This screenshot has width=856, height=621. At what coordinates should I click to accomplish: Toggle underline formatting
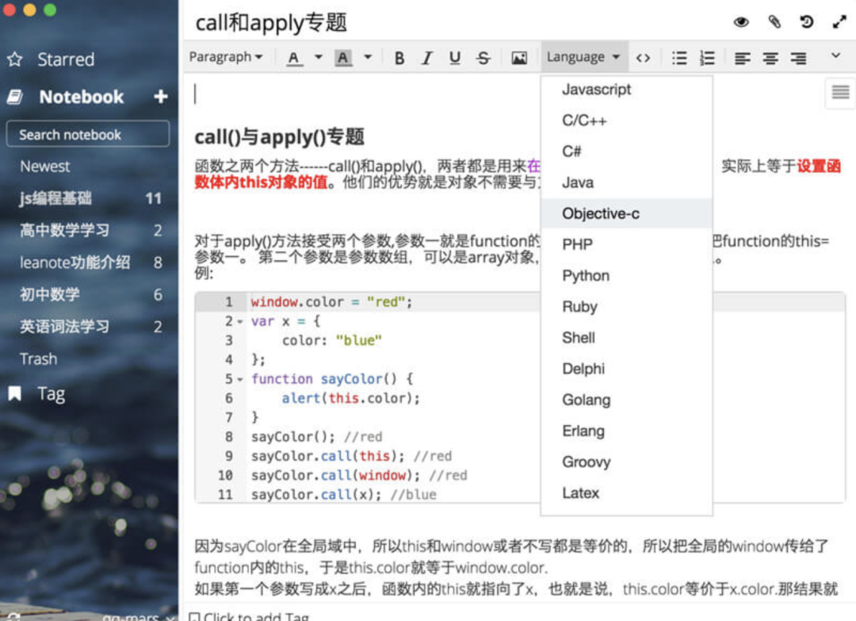pos(455,57)
